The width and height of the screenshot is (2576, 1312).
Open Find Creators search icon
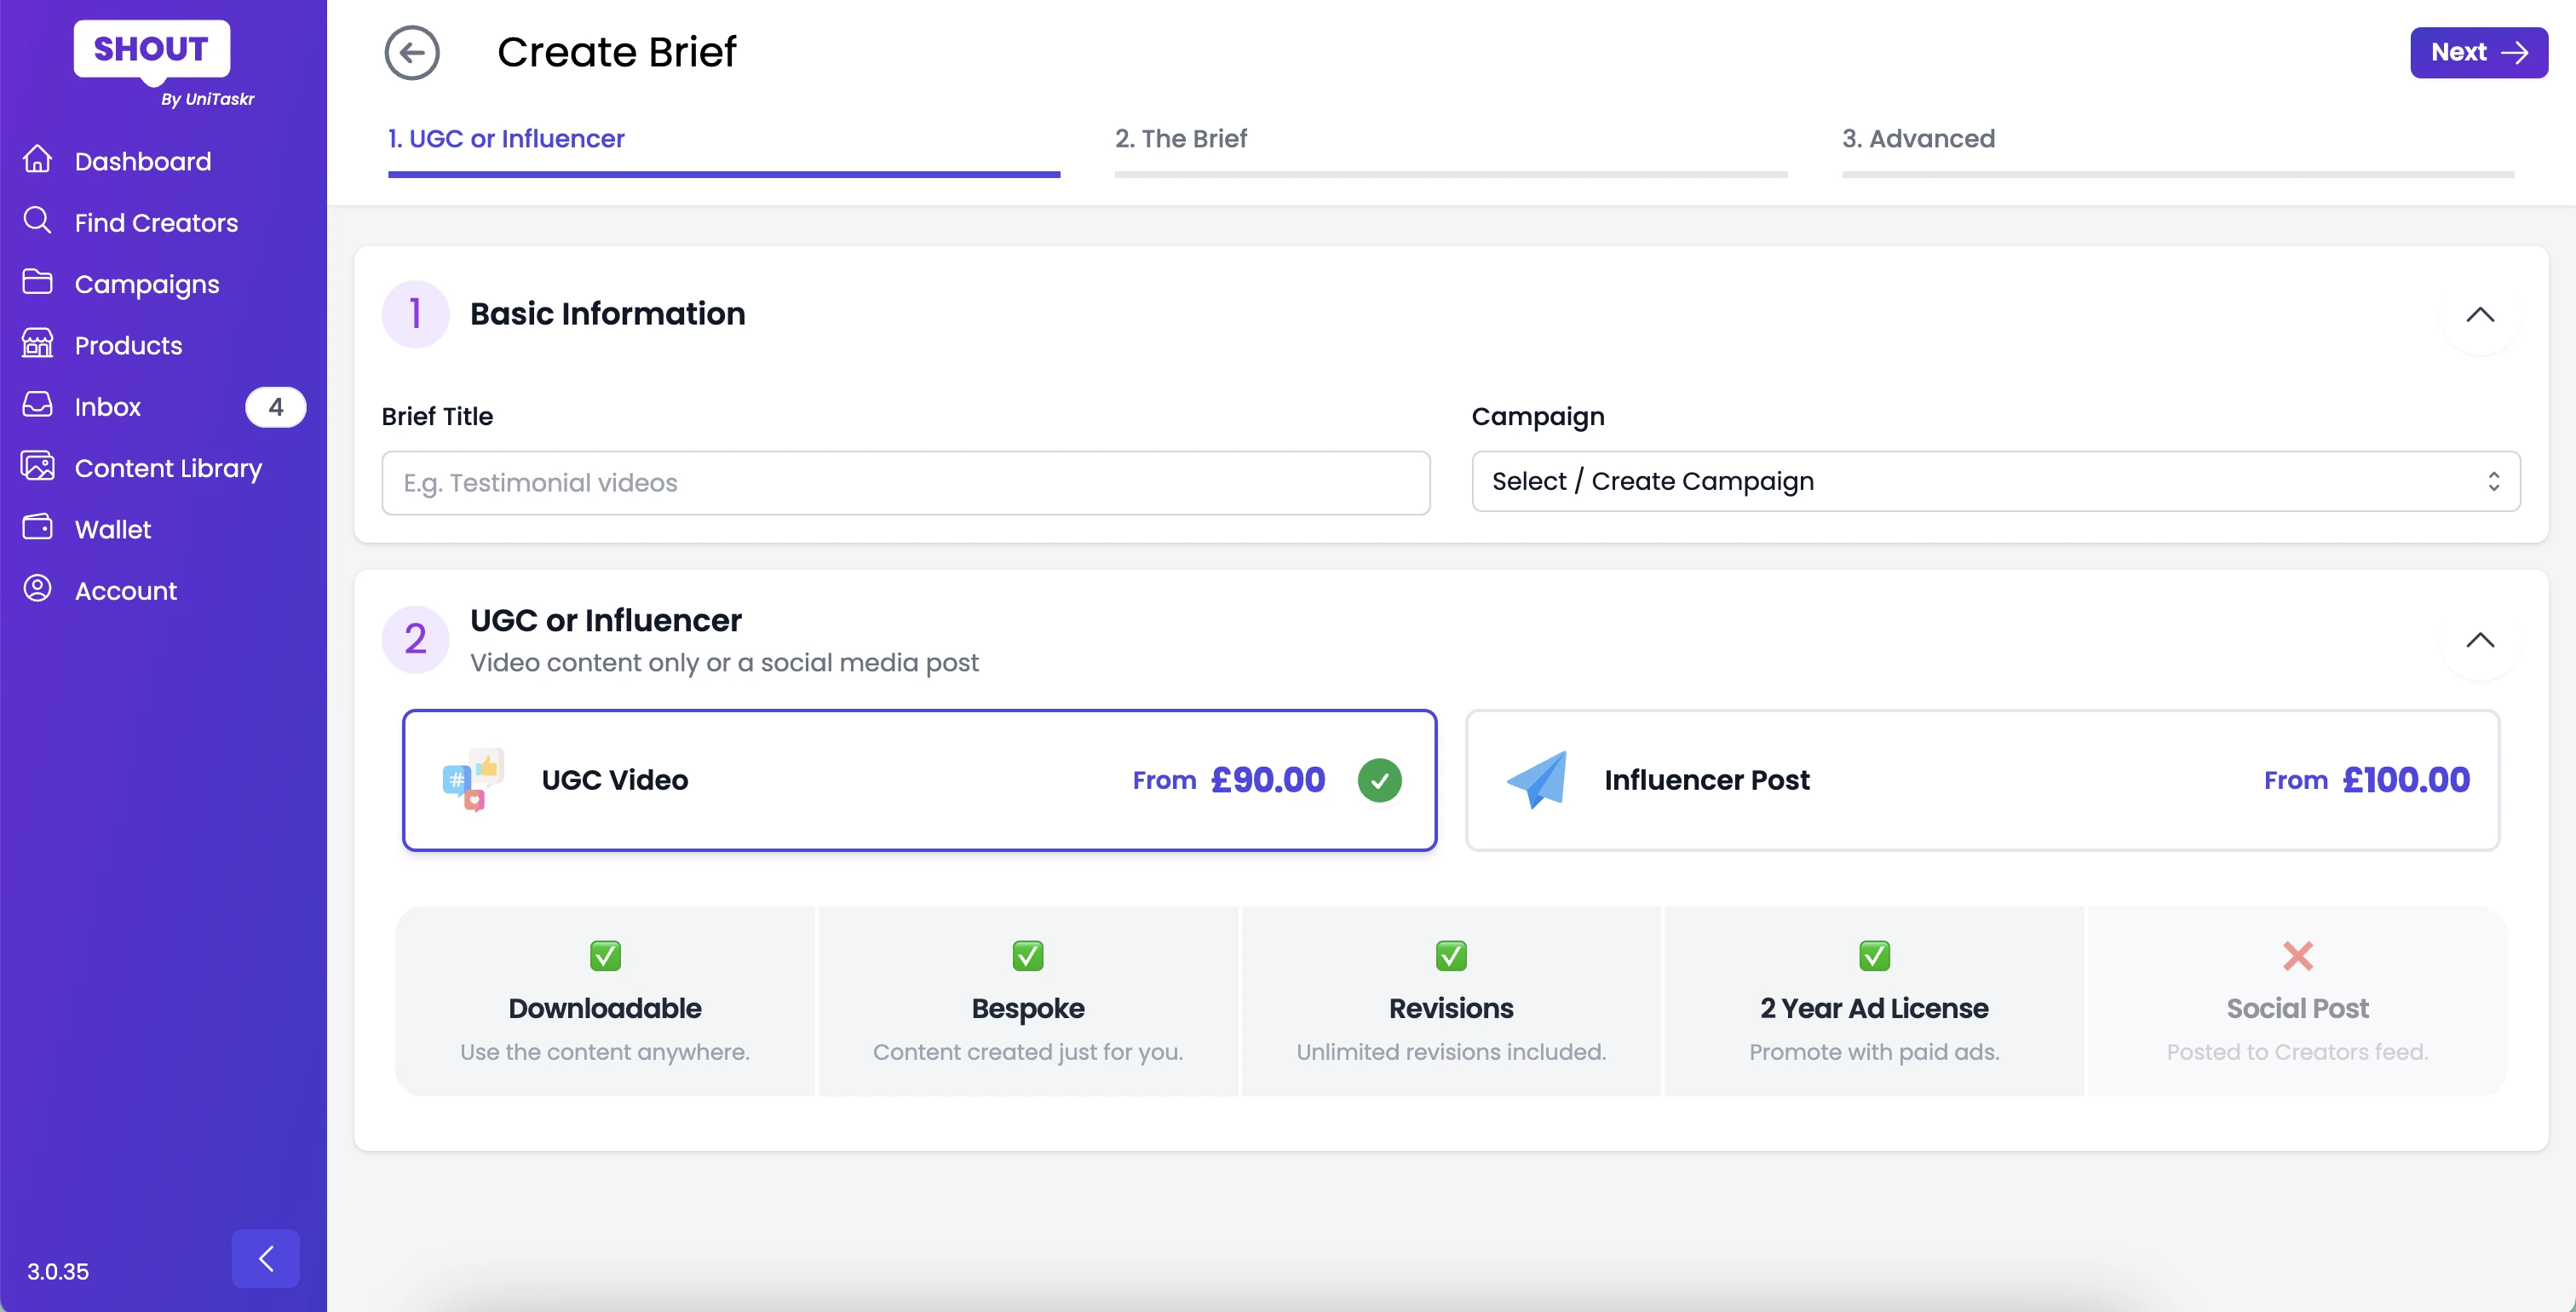[x=37, y=221]
